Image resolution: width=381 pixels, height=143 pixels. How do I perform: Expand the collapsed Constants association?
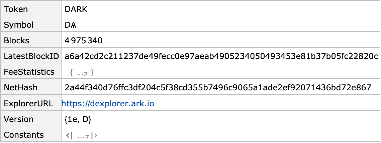point(82,135)
